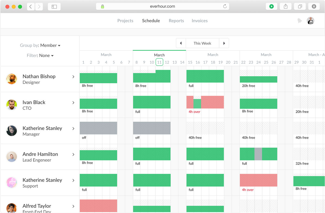Click the This Week button

point(202,43)
